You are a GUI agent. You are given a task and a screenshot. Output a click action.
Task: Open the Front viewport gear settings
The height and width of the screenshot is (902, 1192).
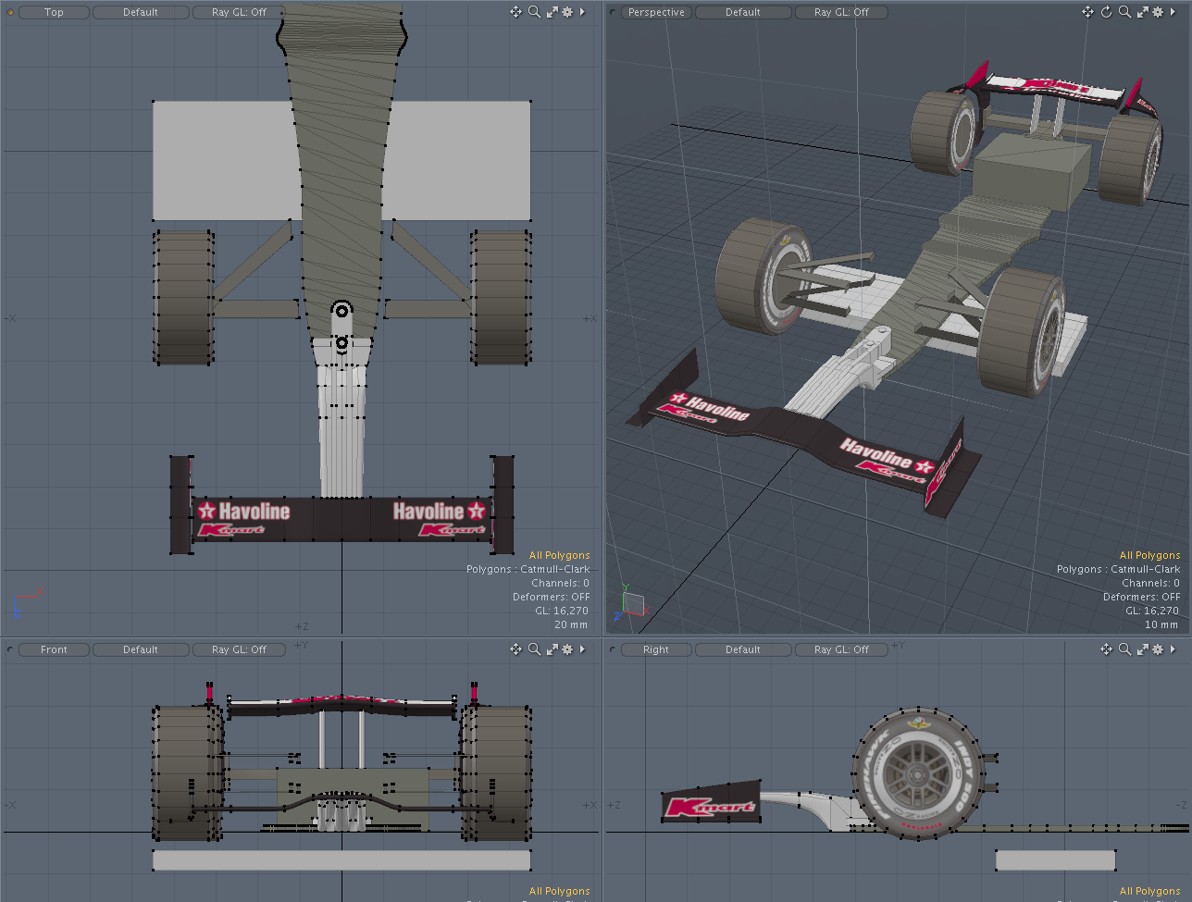567,649
